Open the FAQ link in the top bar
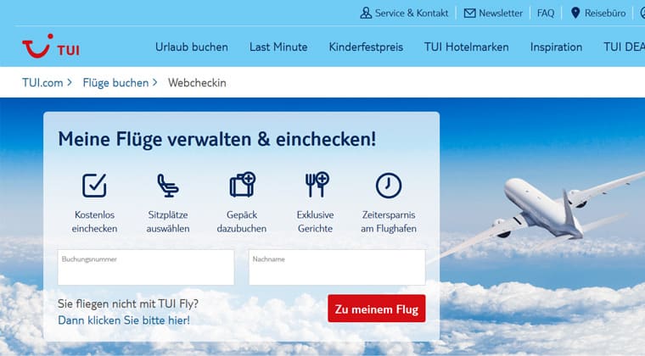Viewport: 645px width, 356px height. pyautogui.click(x=546, y=14)
